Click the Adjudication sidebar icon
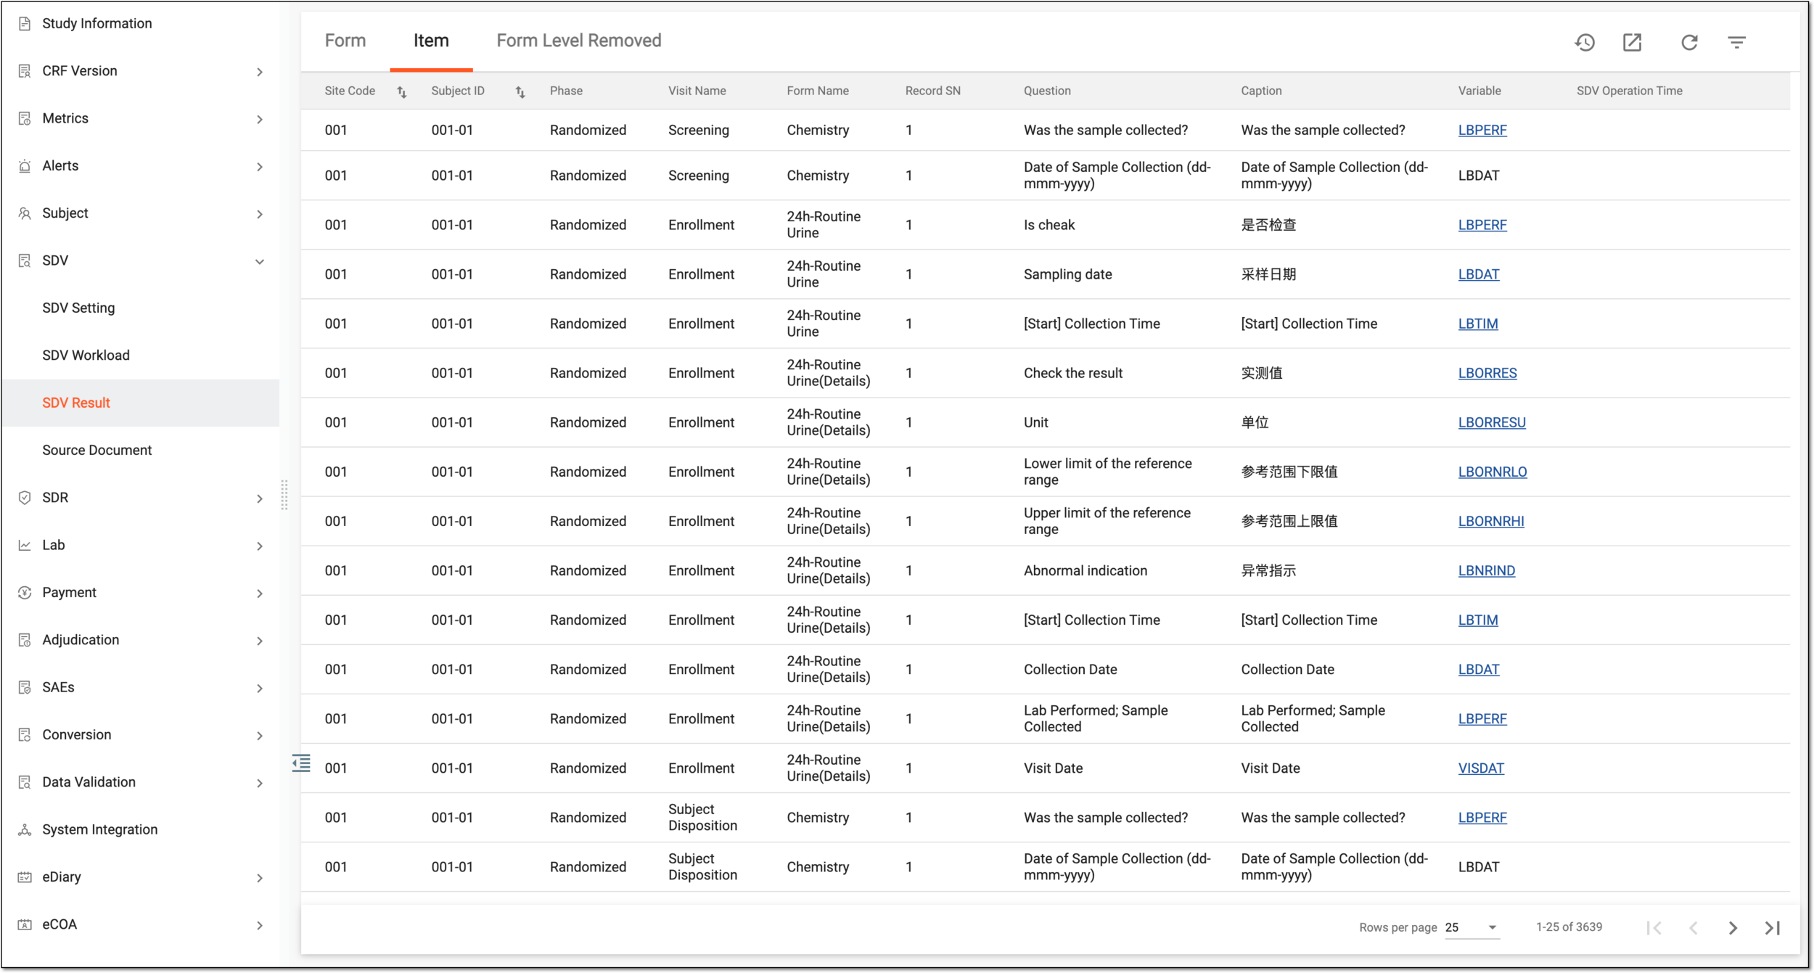Viewport: 1814px width, 973px height. coord(25,639)
